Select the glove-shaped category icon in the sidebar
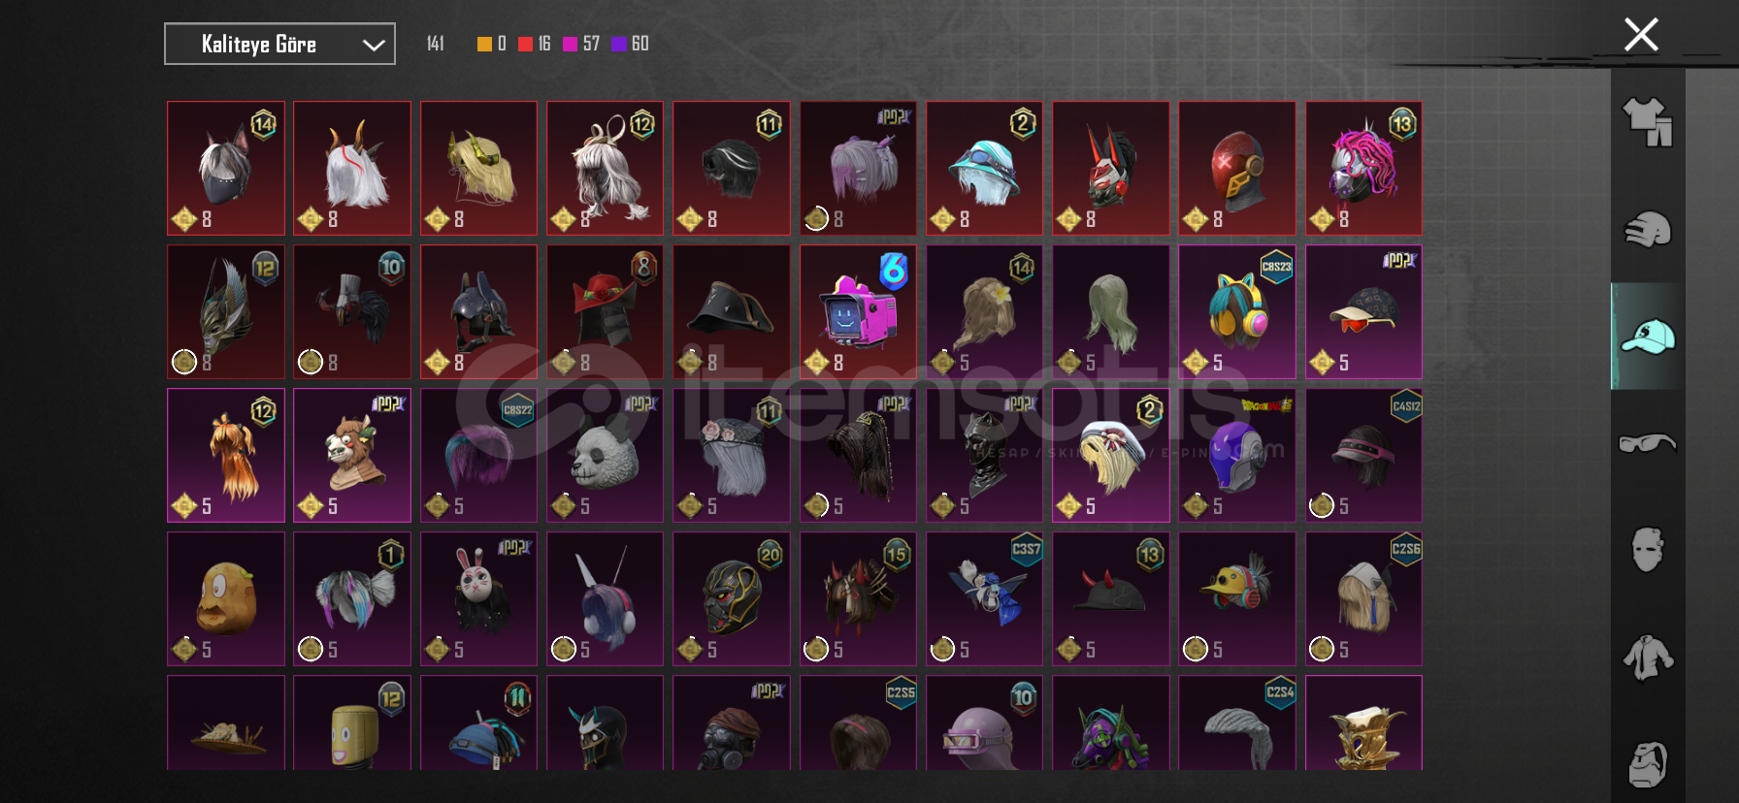Image resolution: width=1739 pixels, height=803 pixels. pos(1648,230)
